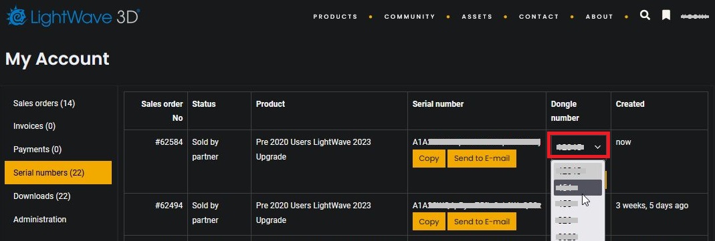Screen dimensions: 715x241
Task: Select the highlighted option in dongle list
Action: pyautogui.click(x=578, y=188)
